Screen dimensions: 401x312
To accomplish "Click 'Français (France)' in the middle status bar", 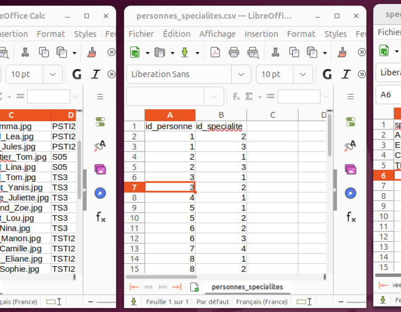I will [262, 302].
